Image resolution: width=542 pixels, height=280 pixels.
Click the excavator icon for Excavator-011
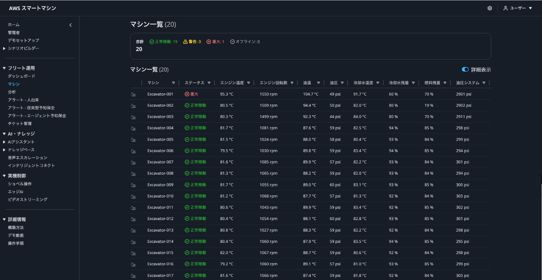133,208
